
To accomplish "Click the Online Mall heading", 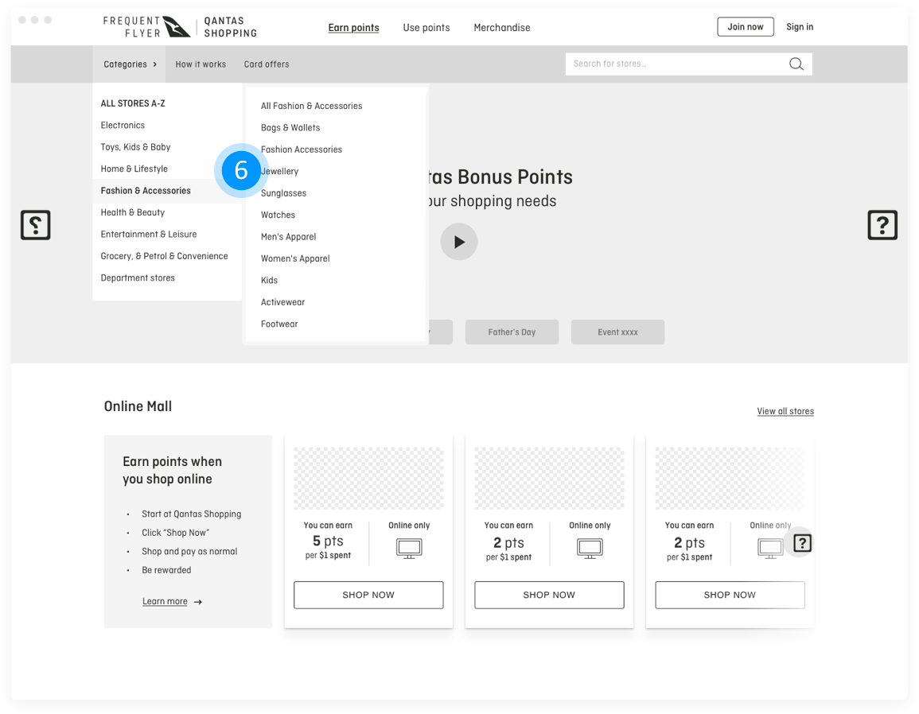I will coord(138,406).
